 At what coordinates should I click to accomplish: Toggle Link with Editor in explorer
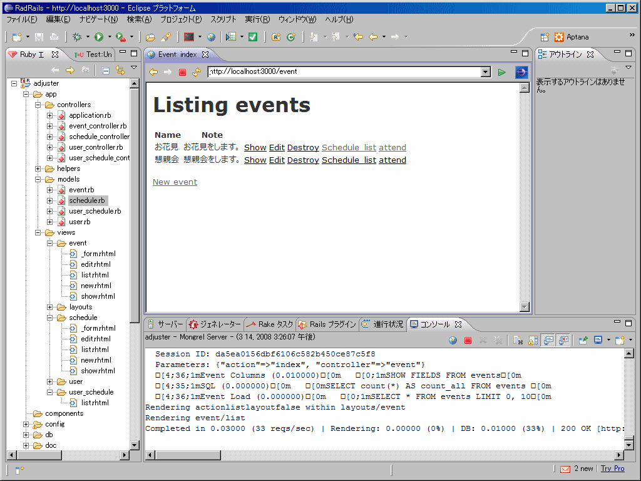[x=120, y=70]
